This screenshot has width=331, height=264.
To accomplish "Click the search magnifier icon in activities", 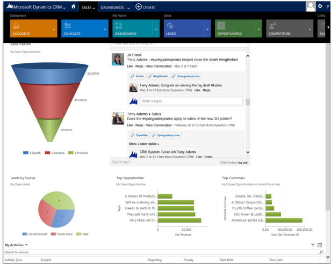I will coord(321,252).
